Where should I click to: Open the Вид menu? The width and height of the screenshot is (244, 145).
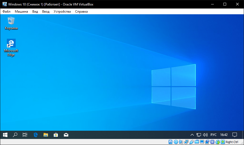click(35, 12)
